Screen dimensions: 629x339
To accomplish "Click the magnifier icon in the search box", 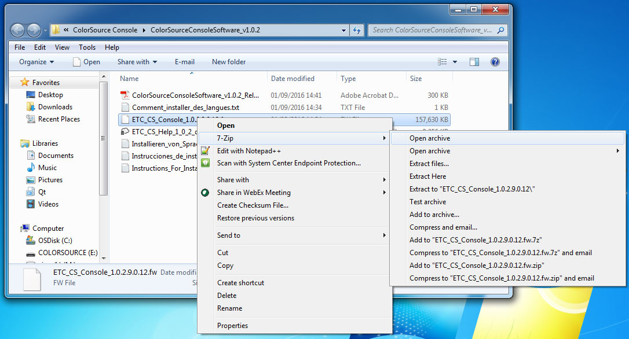I will tap(500, 30).
